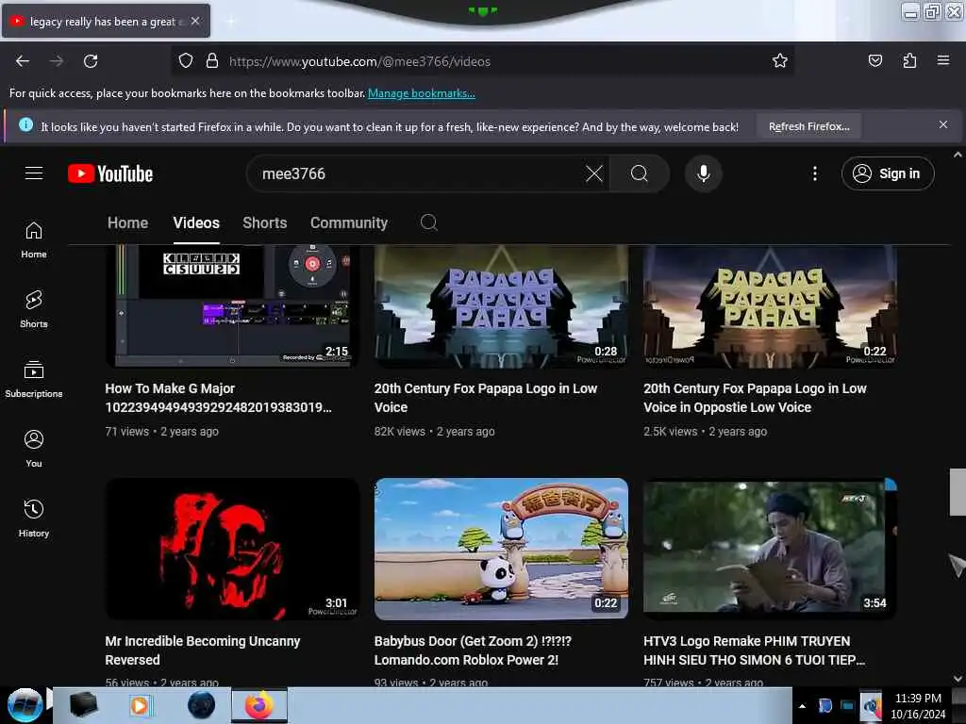Open Mr Incredible Becoming Uncanny Reversed title
This screenshot has height=724, width=966.
pos(203,650)
